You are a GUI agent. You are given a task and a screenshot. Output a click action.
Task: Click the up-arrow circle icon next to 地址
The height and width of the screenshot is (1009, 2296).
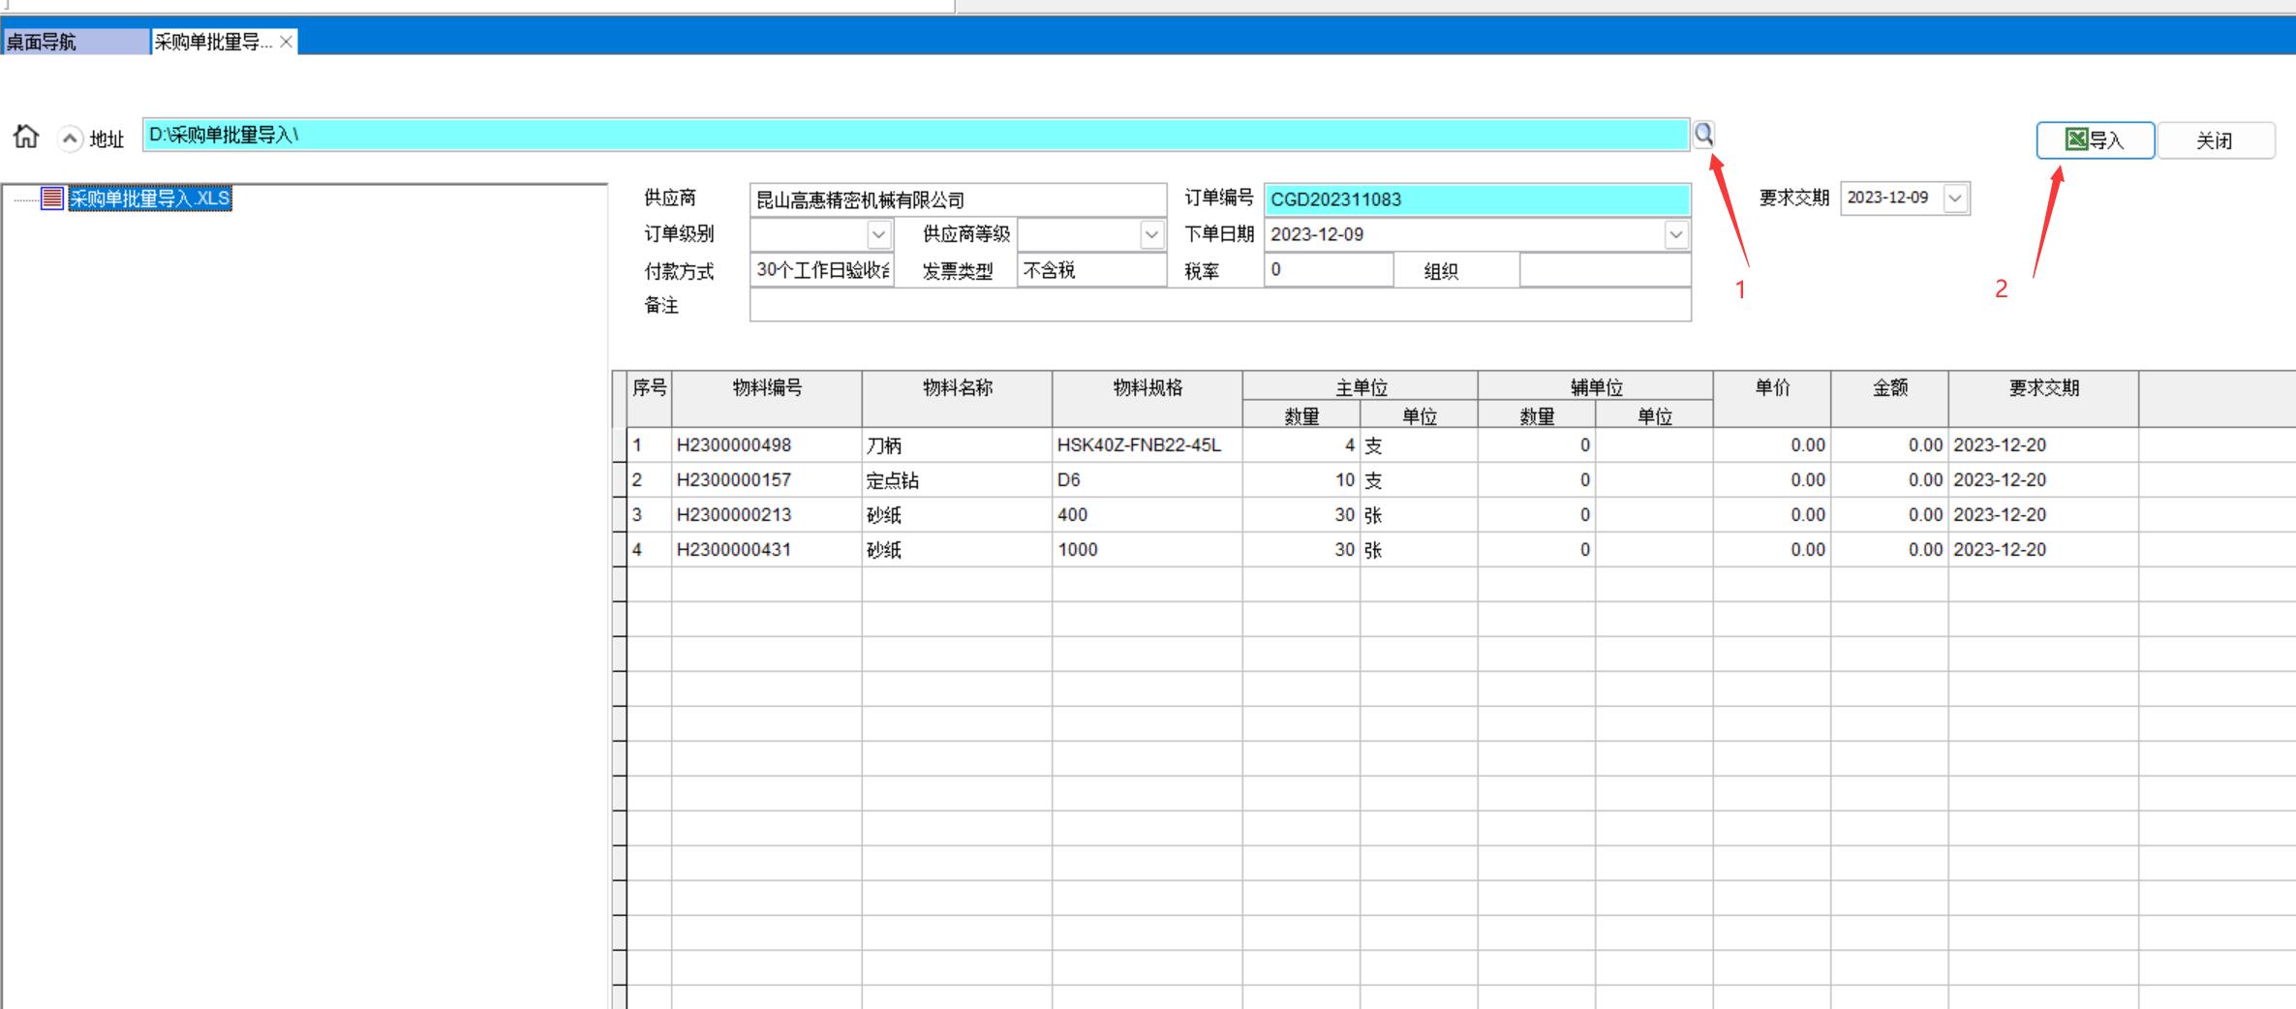(70, 138)
